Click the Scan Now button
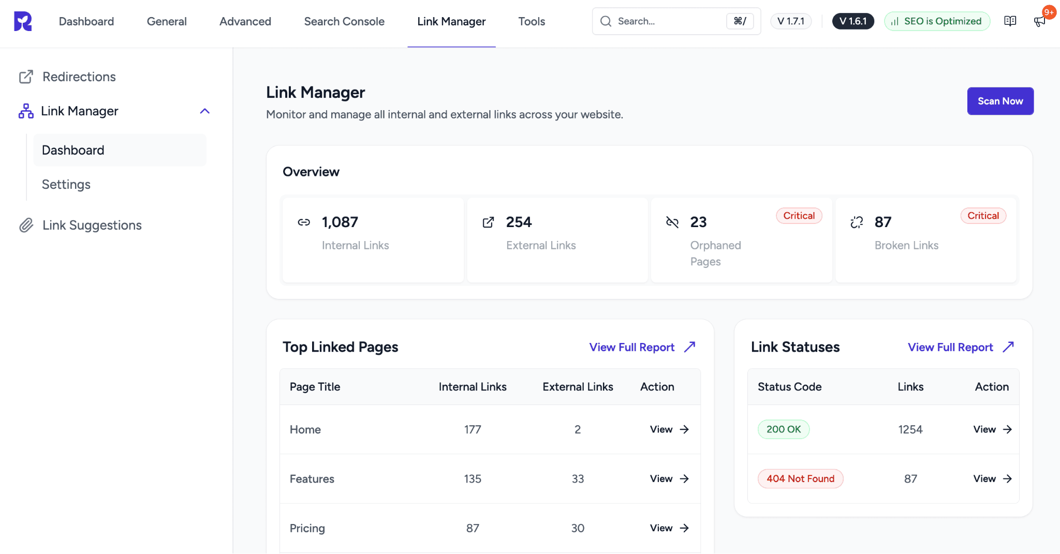1060x554 pixels. (x=1000, y=101)
